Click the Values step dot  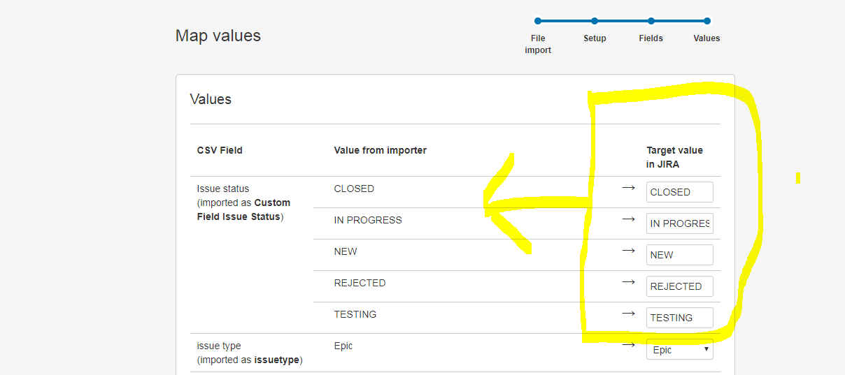707,21
